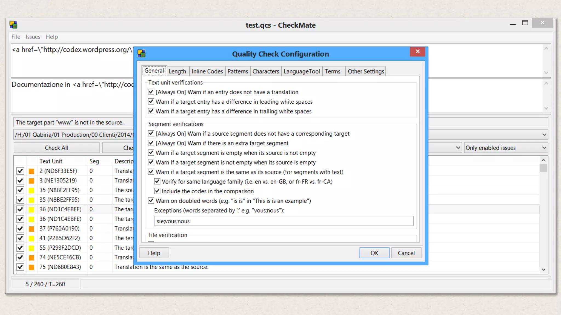The height and width of the screenshot is (315, 561).
Task: Disable leading white spaces difference warning
Action: tap(151, 102)
